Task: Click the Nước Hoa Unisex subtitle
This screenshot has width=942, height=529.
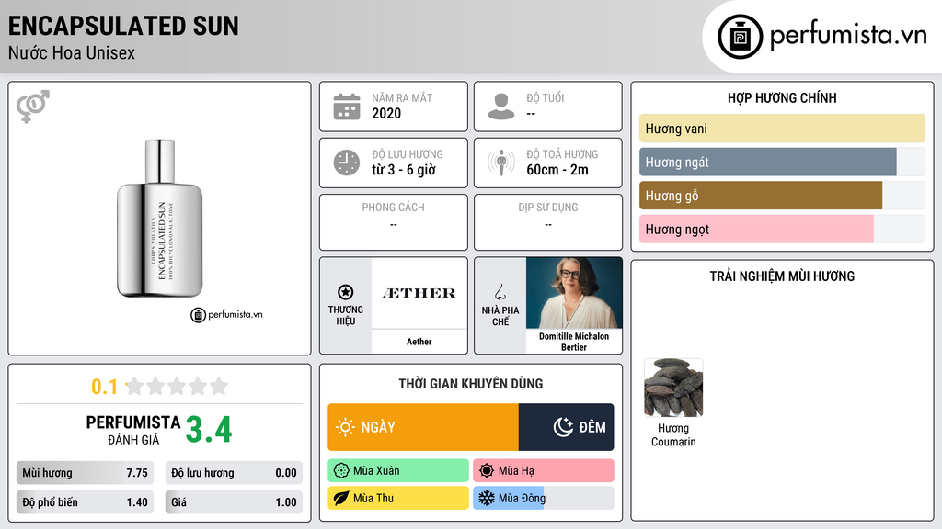Action: click(72, 53)
